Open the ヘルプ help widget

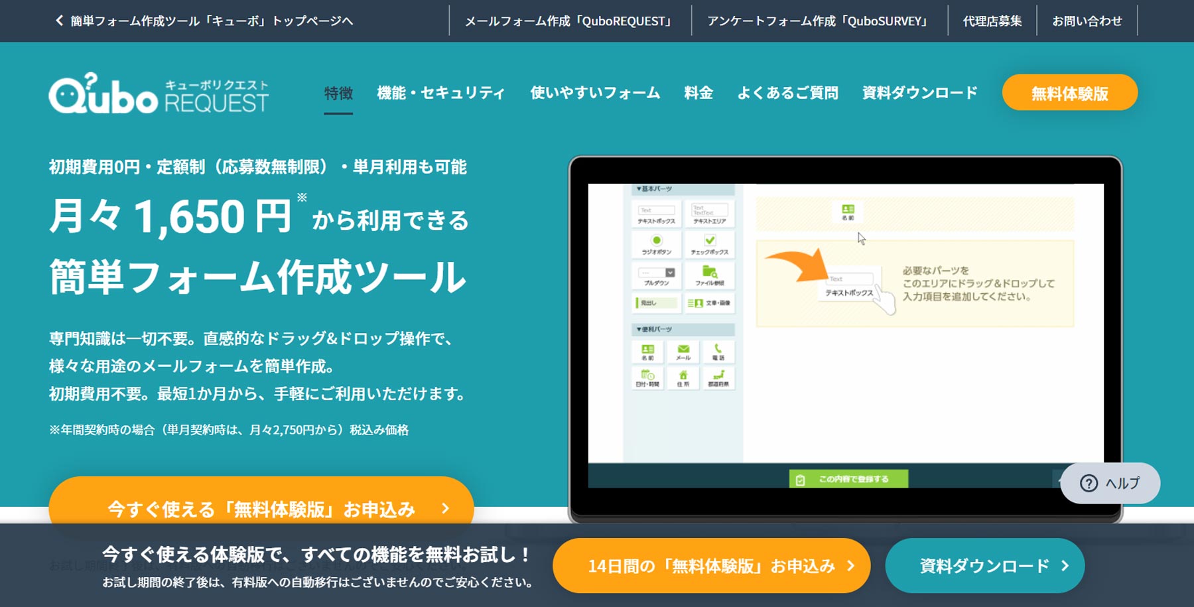(1110, 483)
